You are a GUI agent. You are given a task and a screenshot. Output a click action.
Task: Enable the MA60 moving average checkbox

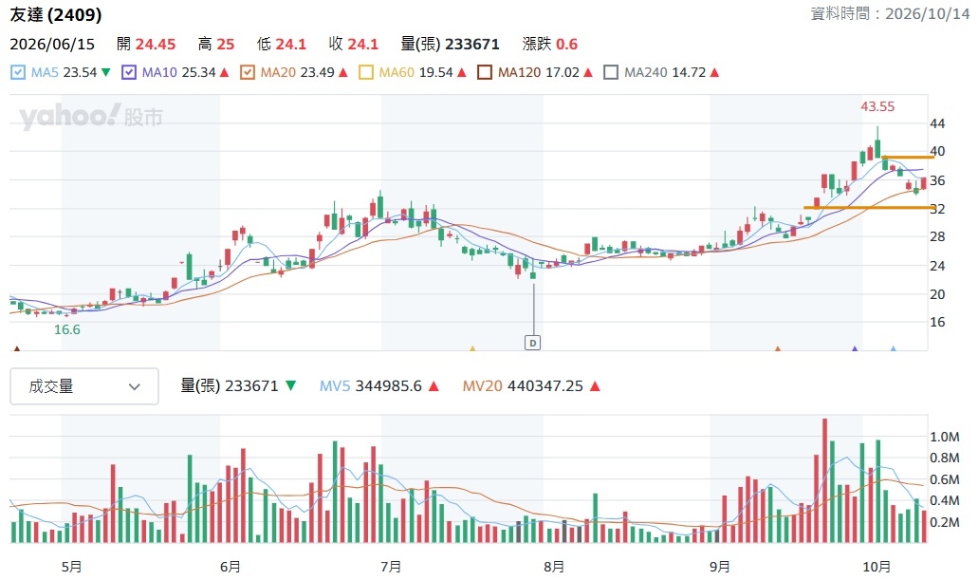(366, 72)
